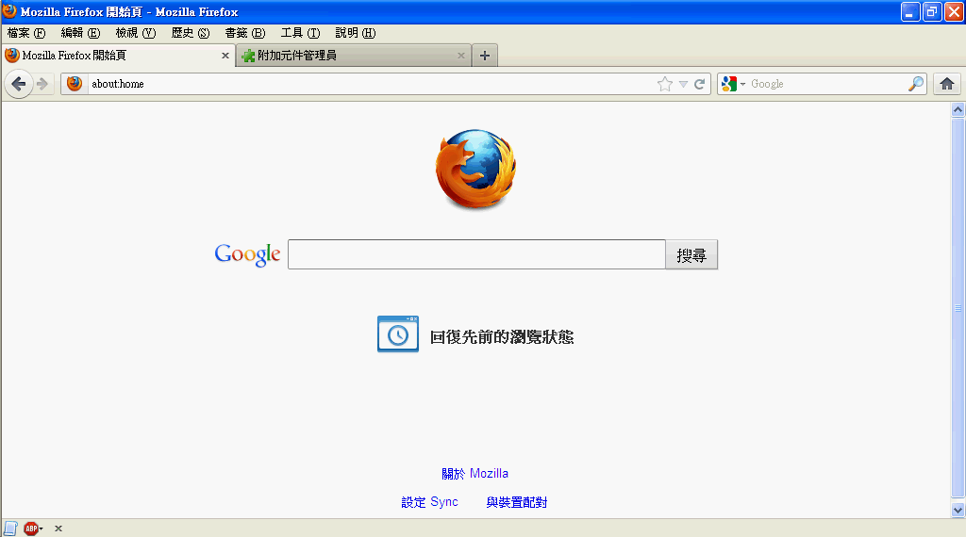Open the 設定 Sync link
The image size is (966, 537).
(x=429, y=502)
